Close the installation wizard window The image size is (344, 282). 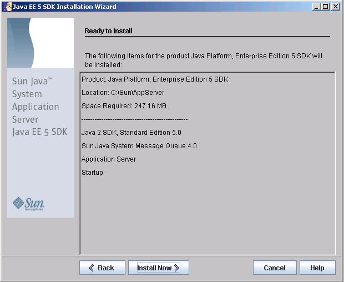336,7
